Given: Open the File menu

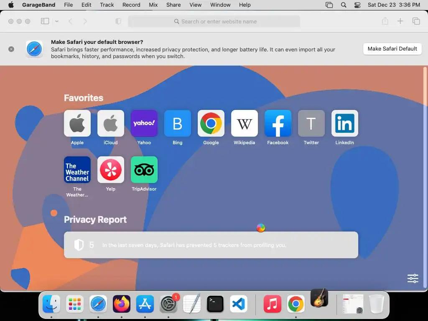Looking at the screenshot, I should click(68, 5).
